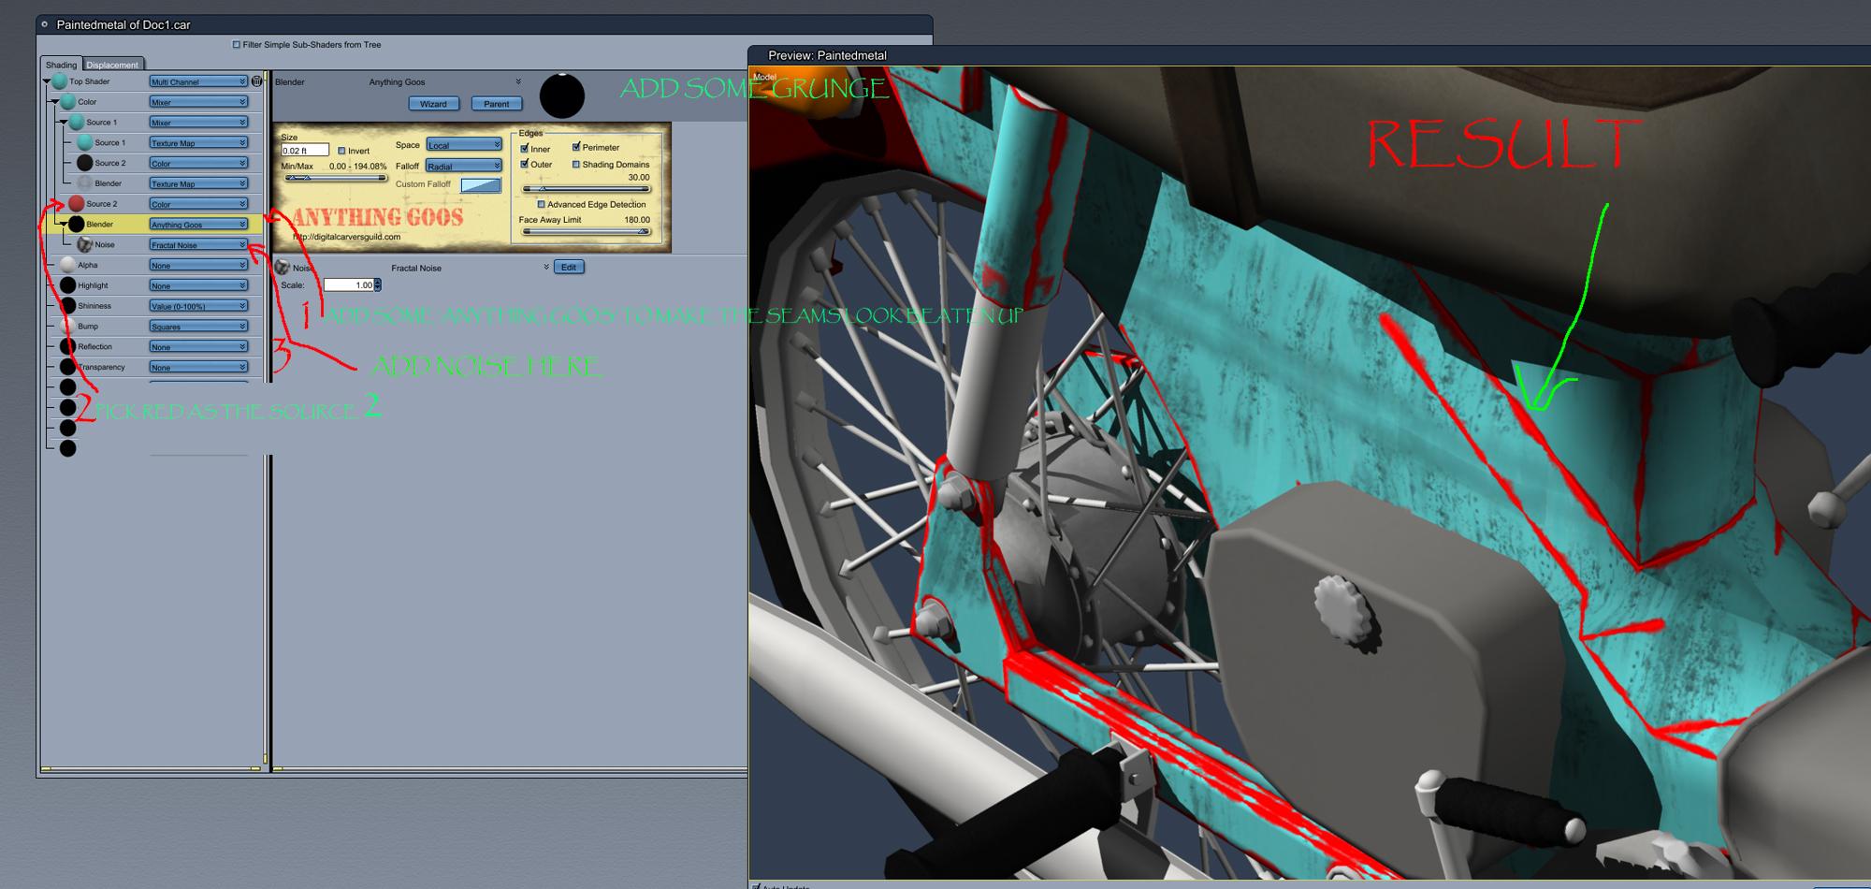Click the trash icon beside Top Shader
Image resolution: width=1871 pixels, height=889 pixels.
point(257,81)
